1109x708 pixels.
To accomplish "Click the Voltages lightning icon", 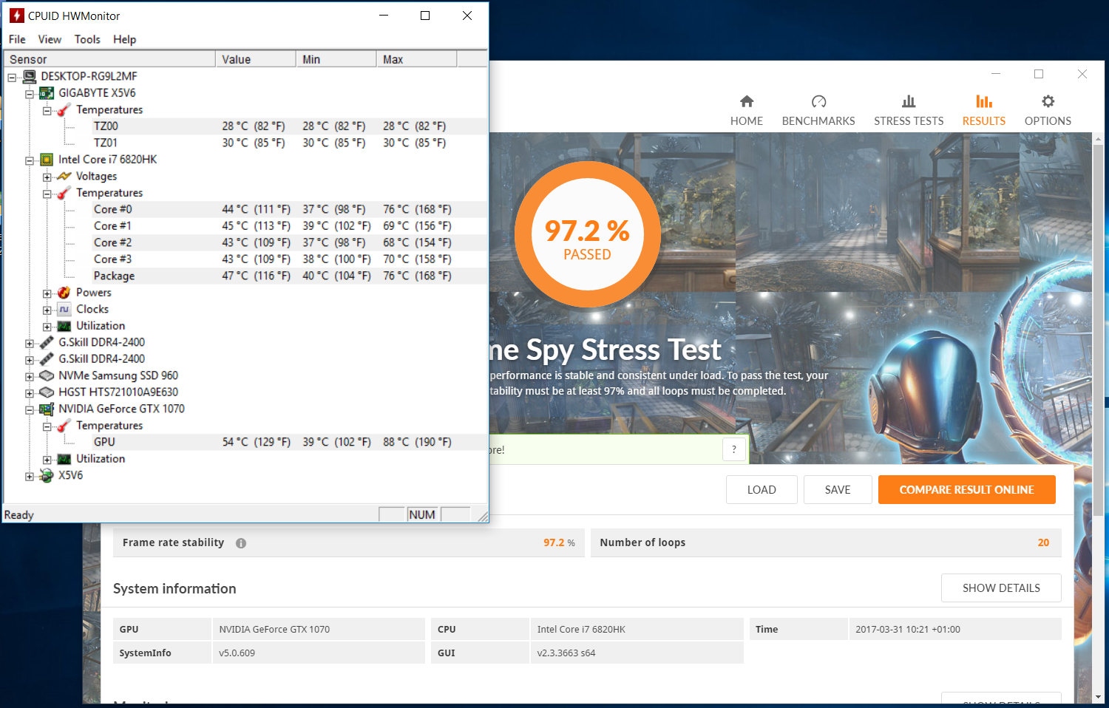I will [x=64, y=176].
